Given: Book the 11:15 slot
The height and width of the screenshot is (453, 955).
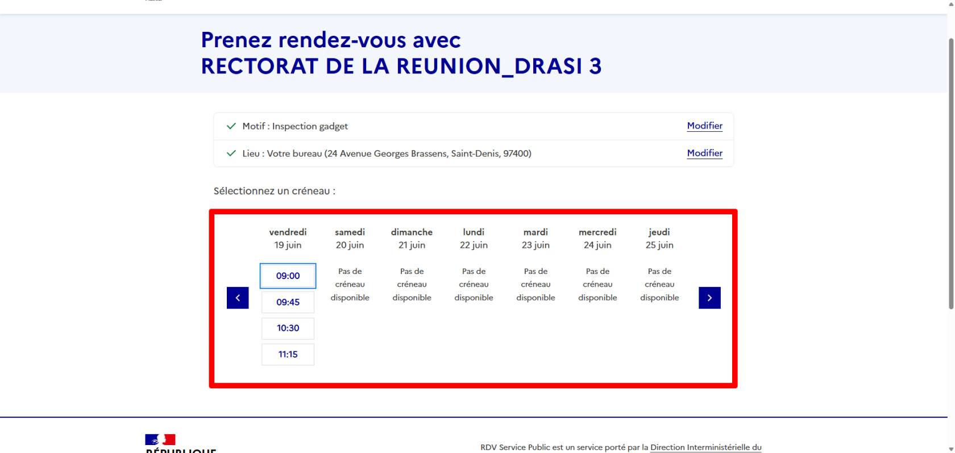Looking at the screenshot, I should click(x=288, y=355).
